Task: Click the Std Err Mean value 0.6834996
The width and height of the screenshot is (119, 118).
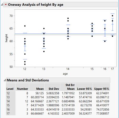Action: tap(68, 101)
